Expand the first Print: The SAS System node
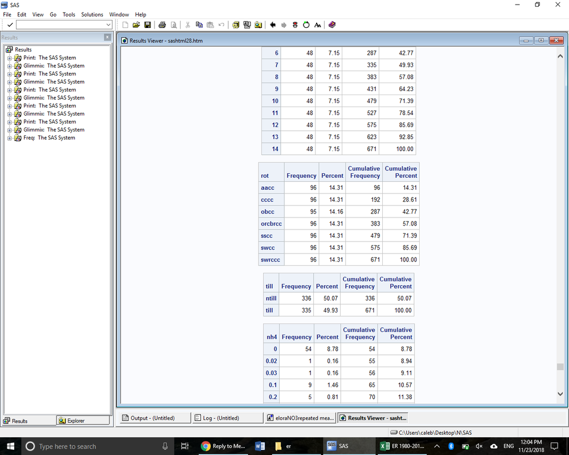 pos(10,58)
